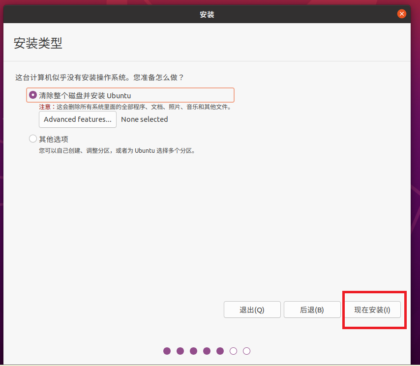Choose the "其他选项" radio button
The height and width of the screenshot is (366, 420).
pos(33,139)
